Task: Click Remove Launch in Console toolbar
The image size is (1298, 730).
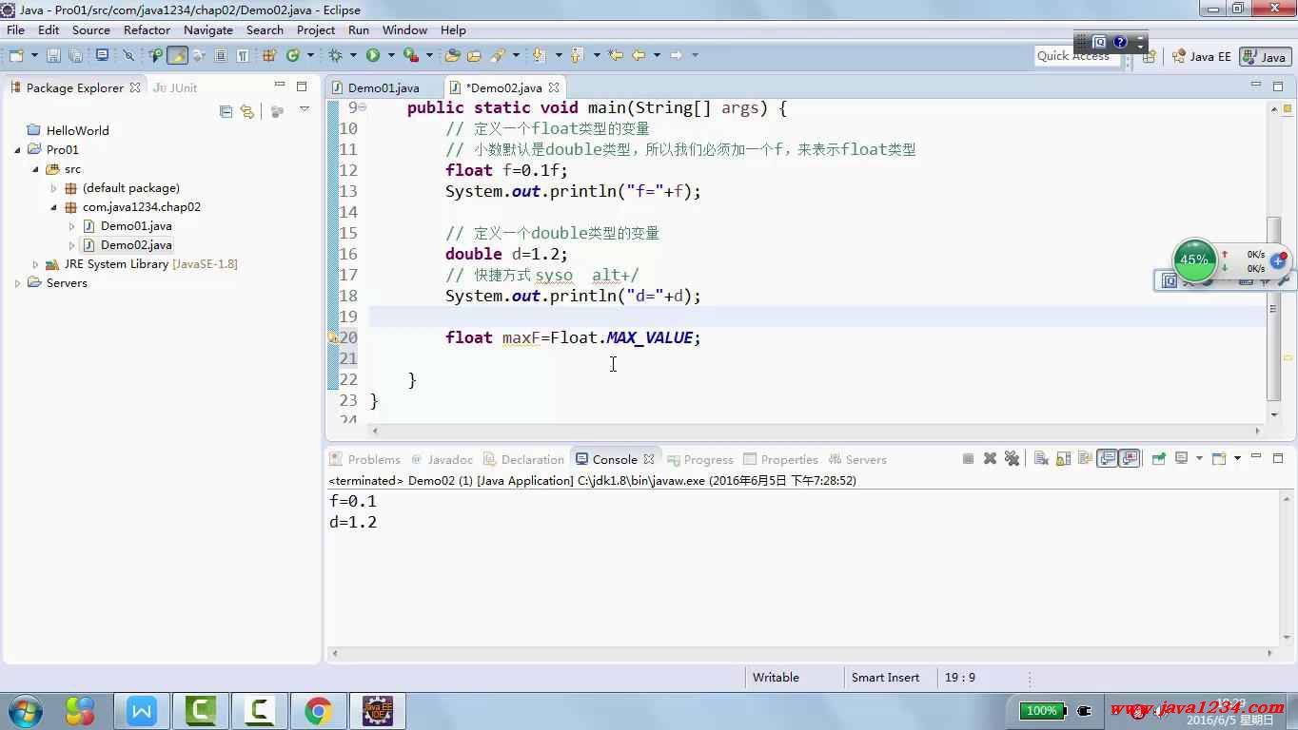Action: click(x=990, y=458)
